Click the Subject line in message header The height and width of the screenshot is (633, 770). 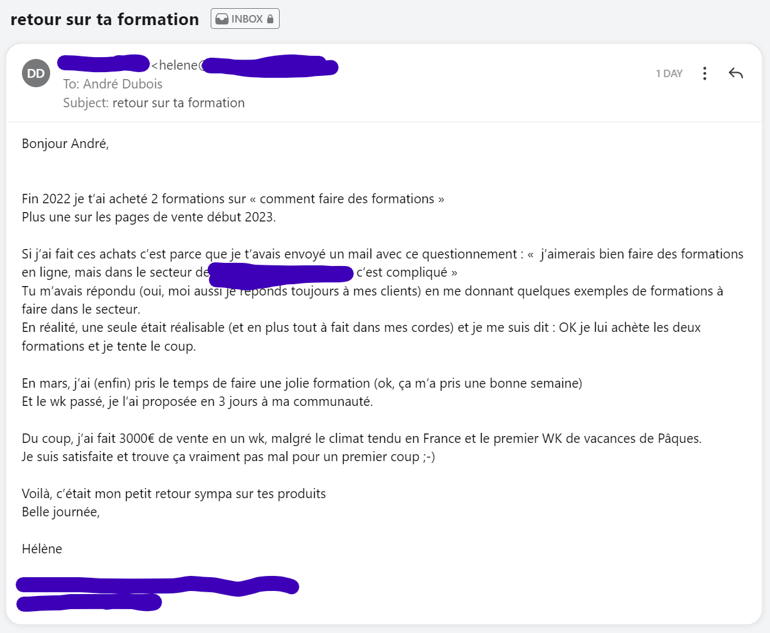click(x=154, y=103)
